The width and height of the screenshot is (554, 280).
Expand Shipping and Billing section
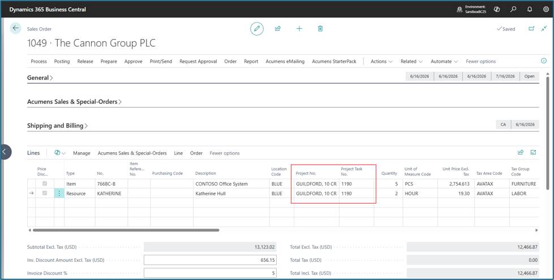58,126
